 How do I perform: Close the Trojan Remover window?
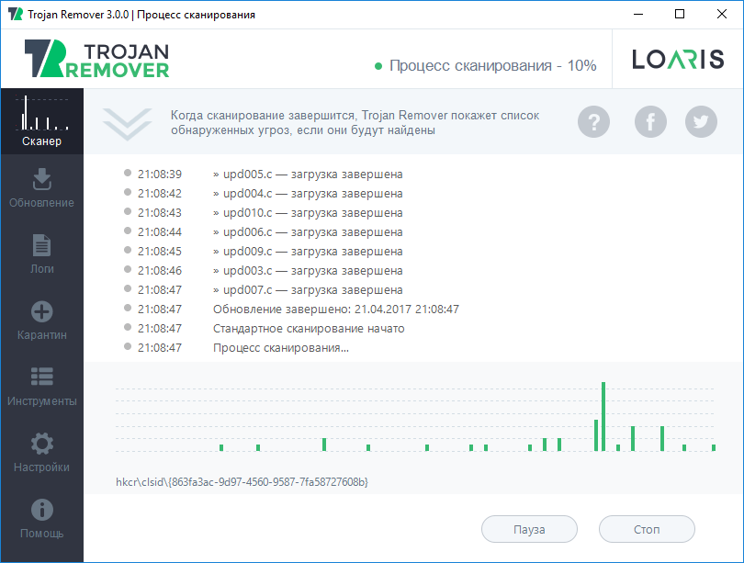tap(722, 14)
